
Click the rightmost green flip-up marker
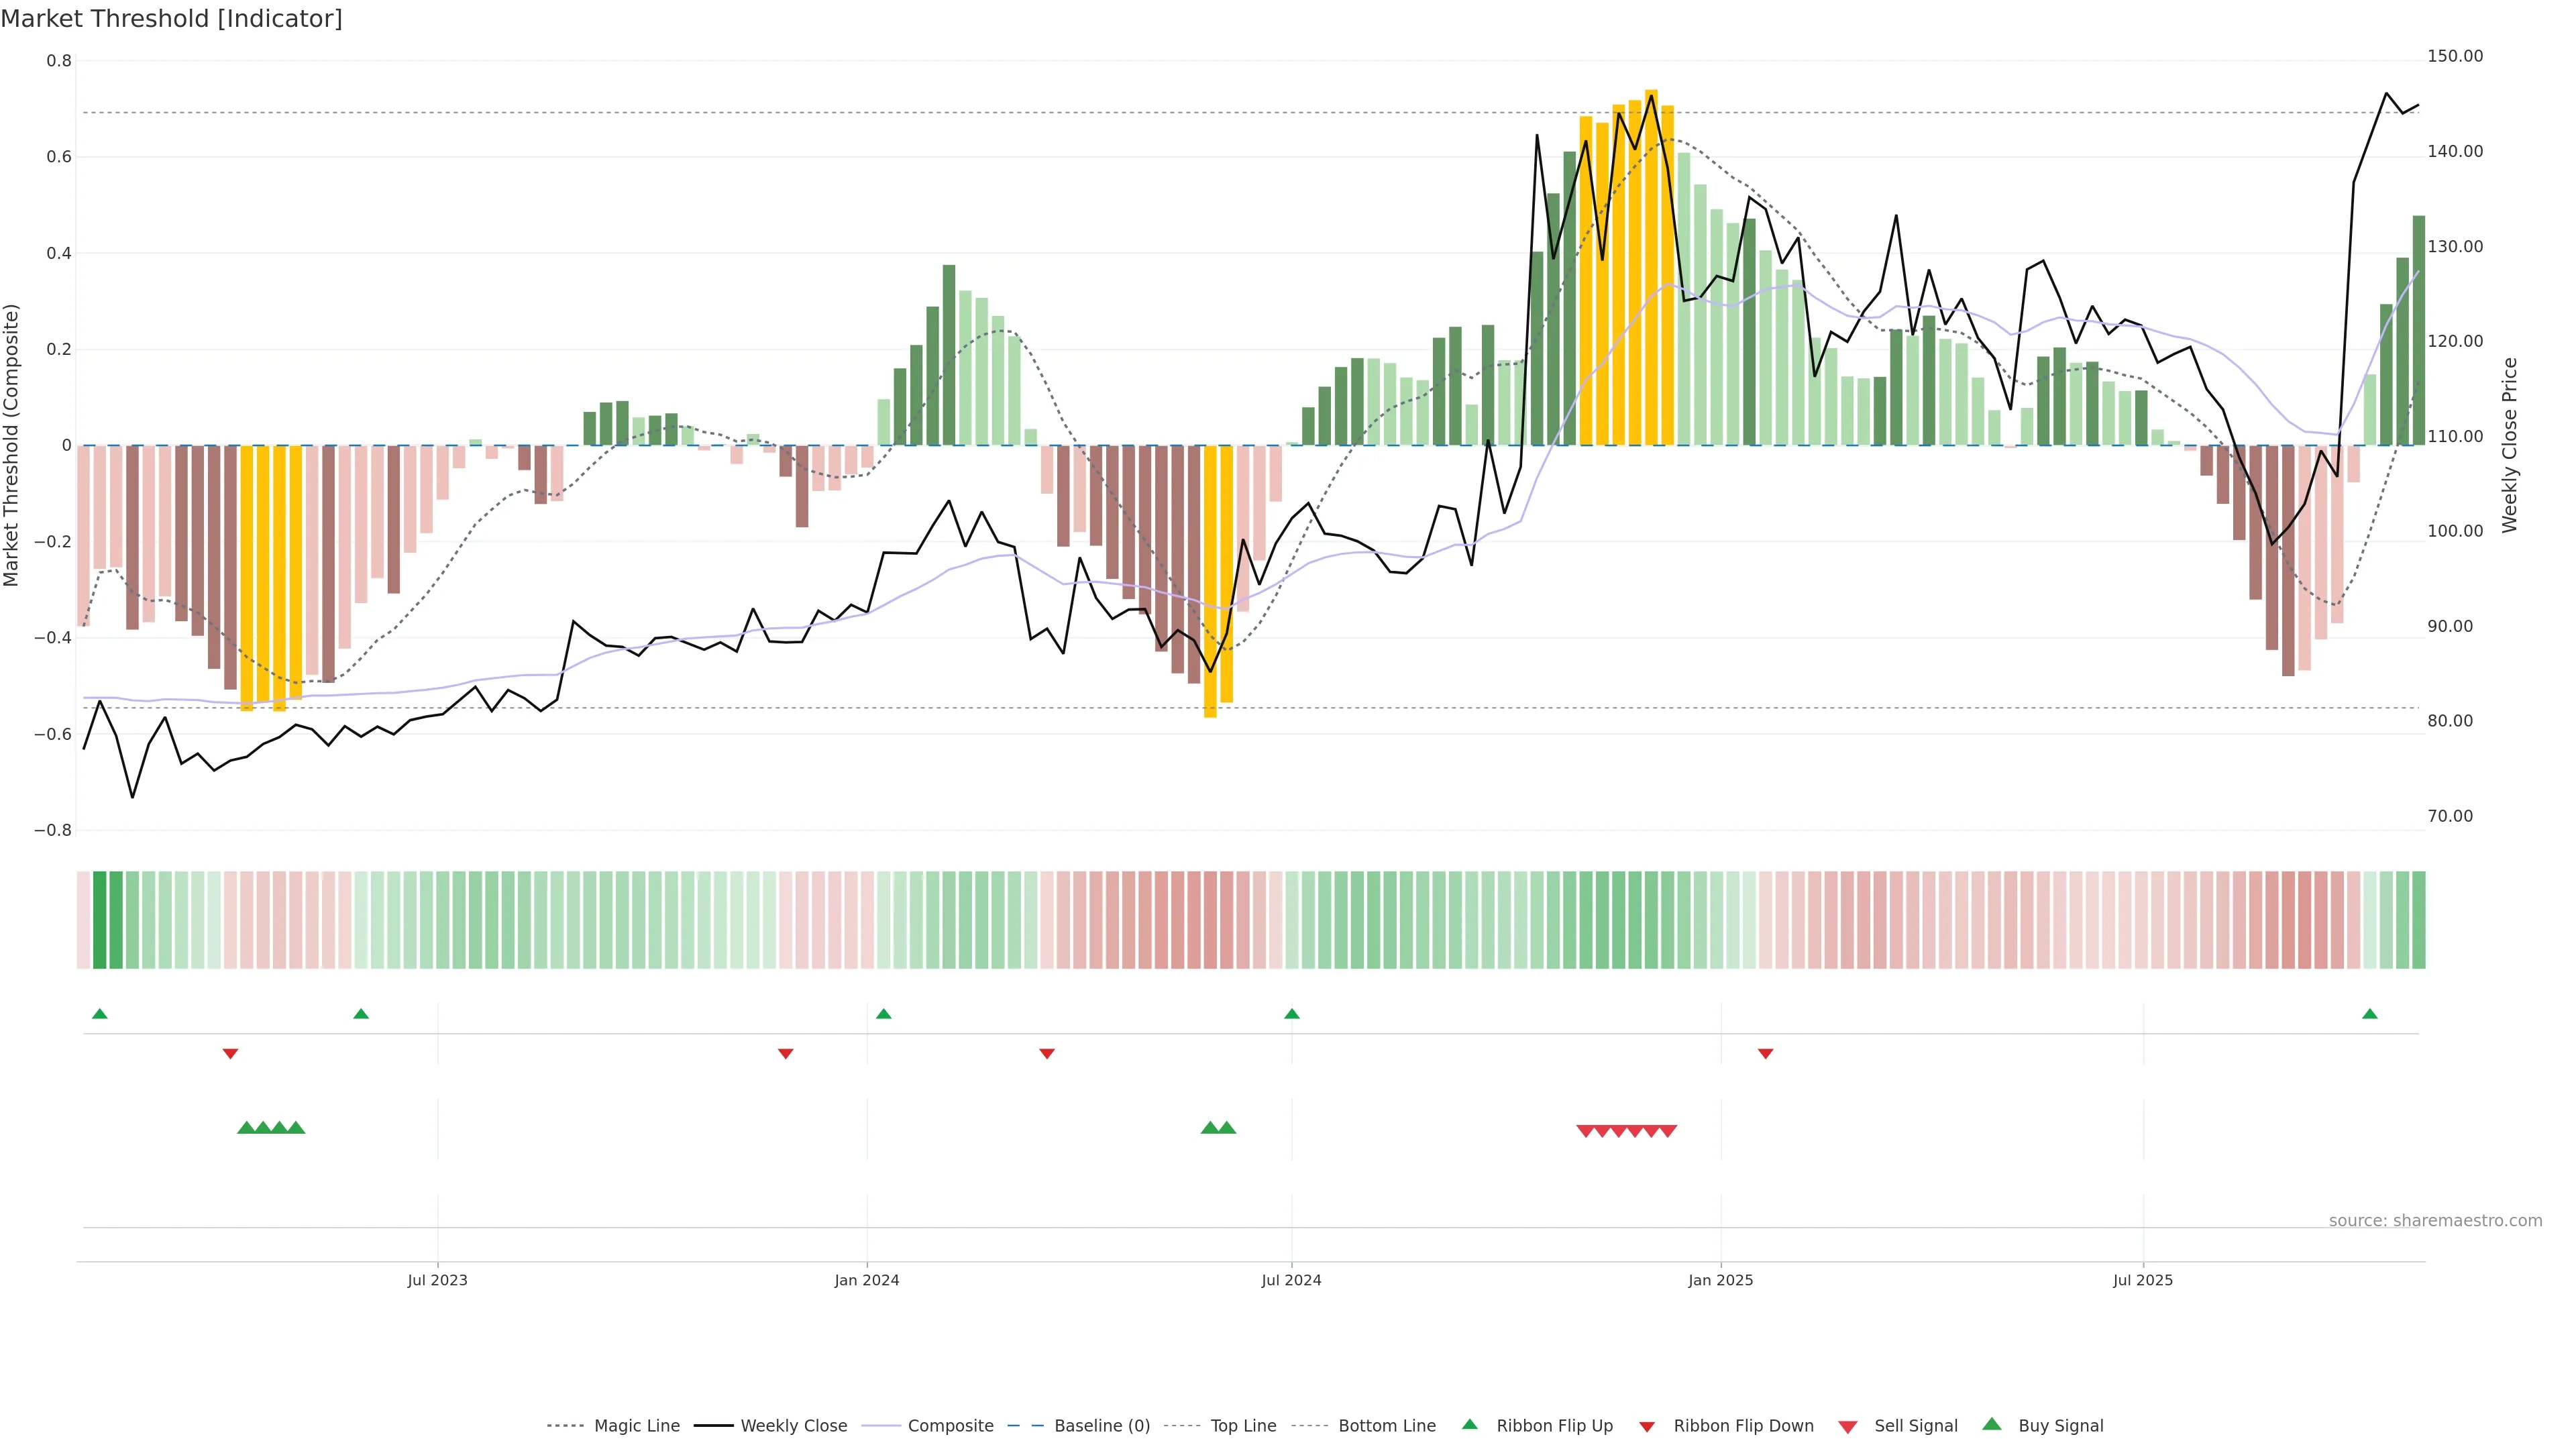[2370, 1014]
